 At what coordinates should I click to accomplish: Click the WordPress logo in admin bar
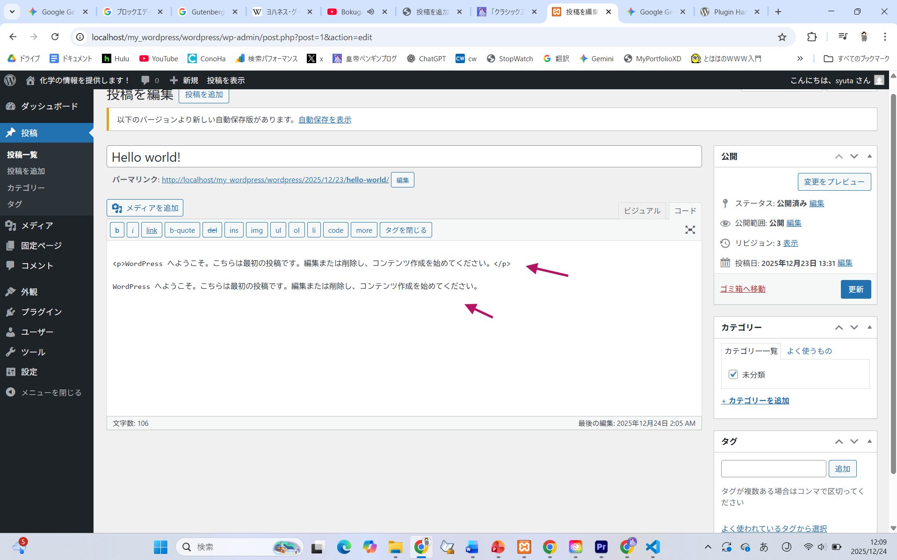click(10, 80)
